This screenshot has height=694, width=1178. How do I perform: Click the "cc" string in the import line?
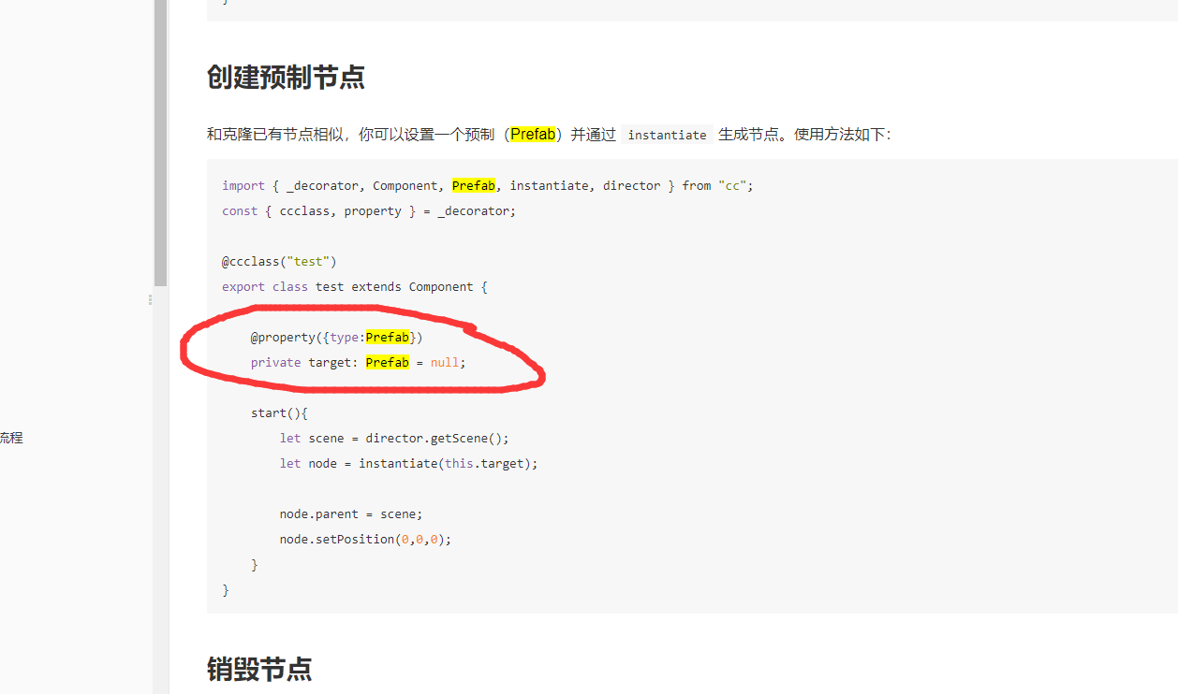pos(731,185)
